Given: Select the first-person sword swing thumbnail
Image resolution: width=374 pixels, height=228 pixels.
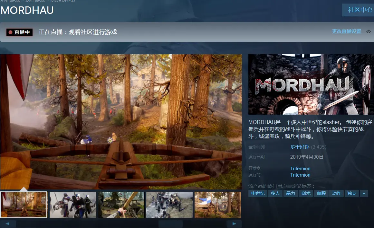Looking at the screenshot, I should click(121, 205).
